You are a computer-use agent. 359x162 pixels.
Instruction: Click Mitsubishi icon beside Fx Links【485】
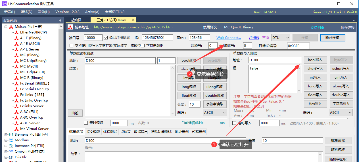click(x=16, y=95)
